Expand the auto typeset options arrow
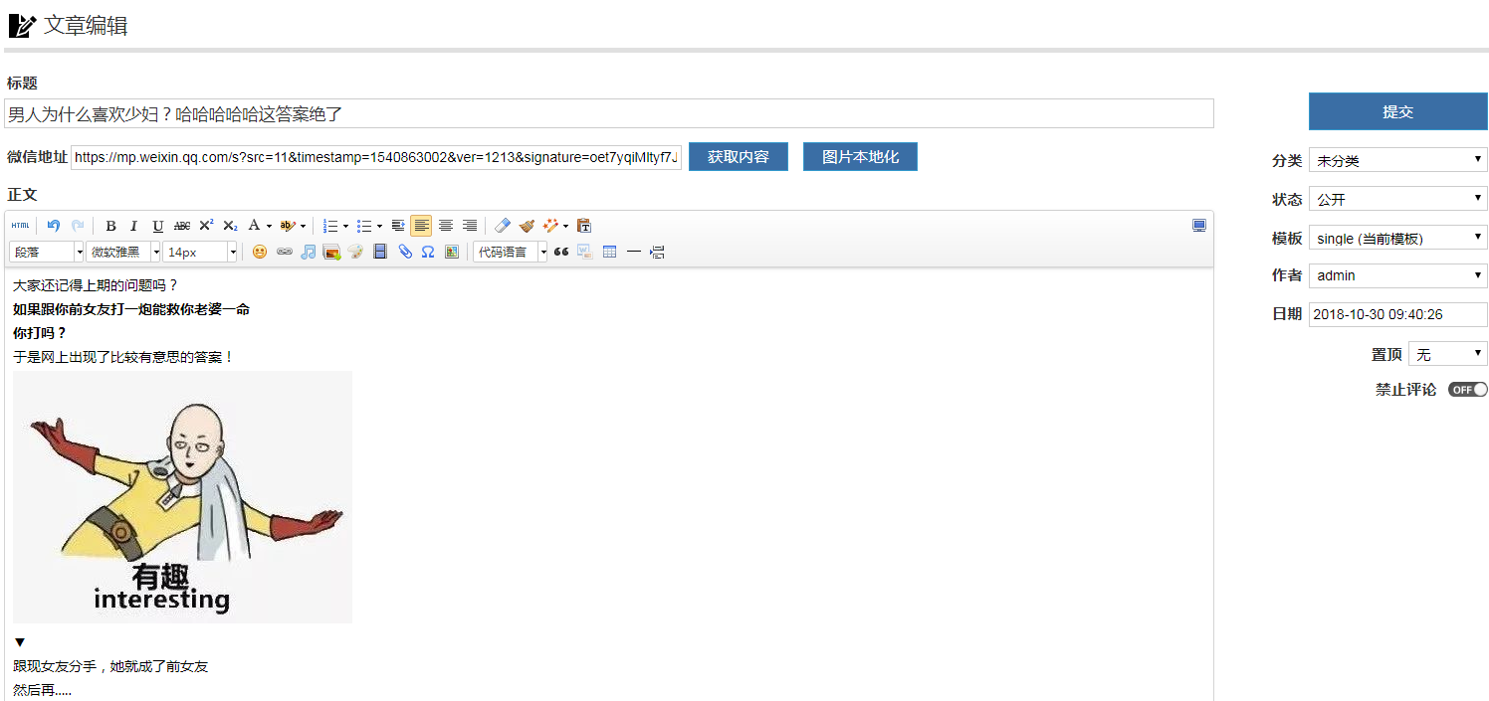The height and width of the screenshot is (701, 1489). [565, 226]
